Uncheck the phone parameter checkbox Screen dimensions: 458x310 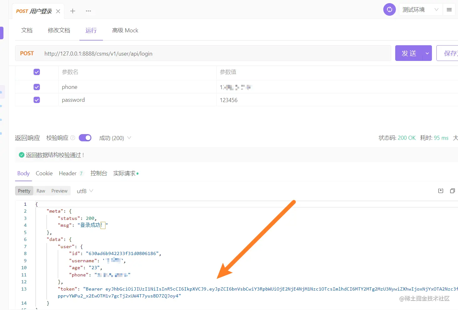[37, 87]
